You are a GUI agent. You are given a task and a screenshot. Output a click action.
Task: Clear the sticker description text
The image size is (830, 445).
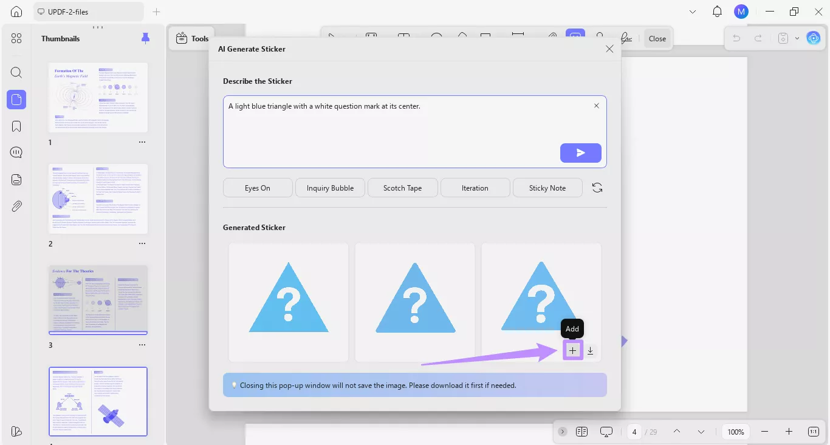click(596, 106)
